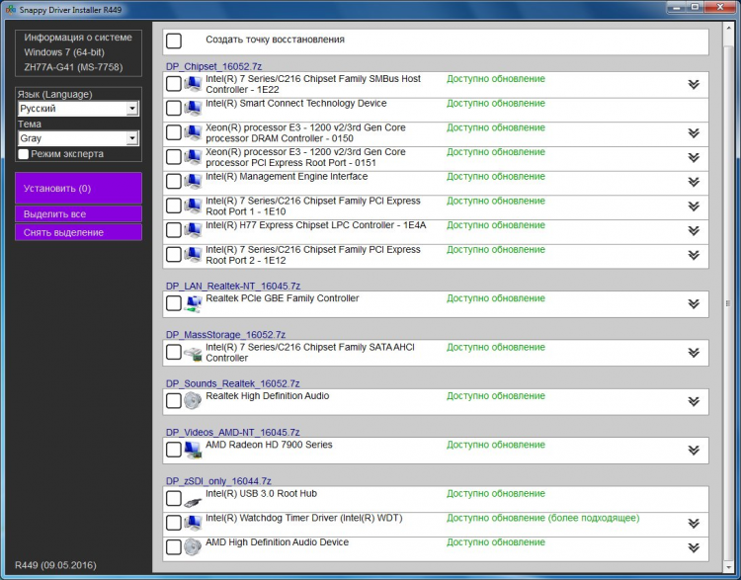Select checkbox for Intel Management Engine Interface
Image resolution: width=741 pixels, height=580 pixels.
click(174, 182)
